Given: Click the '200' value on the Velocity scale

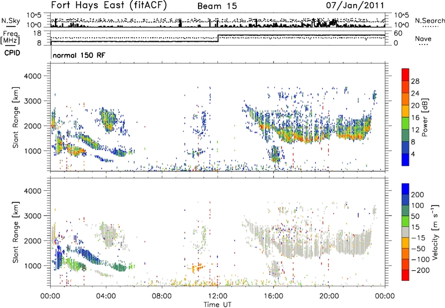Looking at the screenshot, I should point(418,195).
